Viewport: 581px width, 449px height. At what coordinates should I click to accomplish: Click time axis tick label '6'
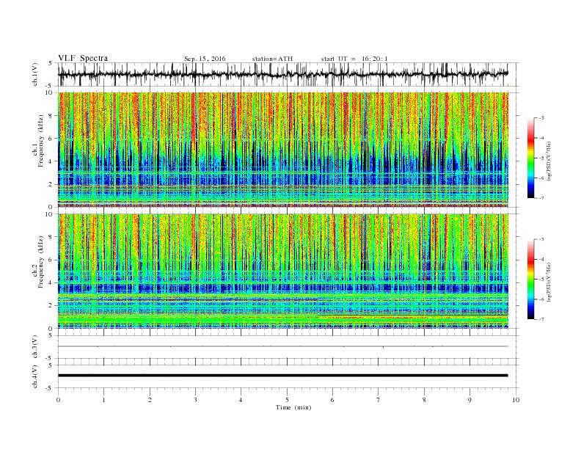333,400
